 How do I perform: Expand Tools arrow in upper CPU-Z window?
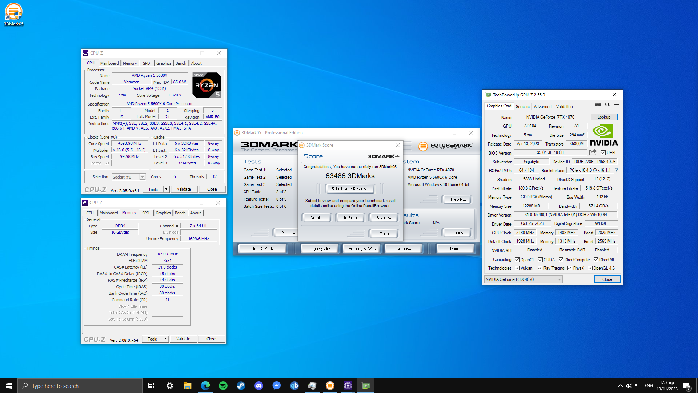pos(166,189)
